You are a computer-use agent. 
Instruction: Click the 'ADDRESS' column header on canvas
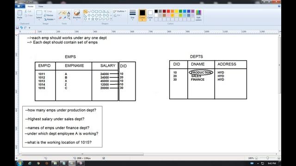click(x=227, y=64)
